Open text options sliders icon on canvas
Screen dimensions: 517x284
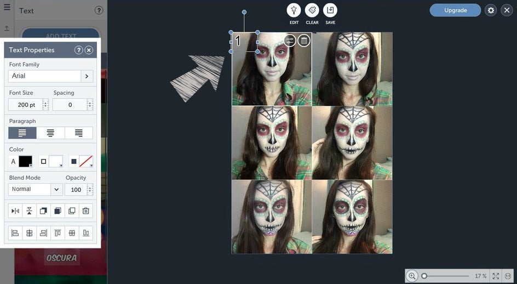pos(290,41)
